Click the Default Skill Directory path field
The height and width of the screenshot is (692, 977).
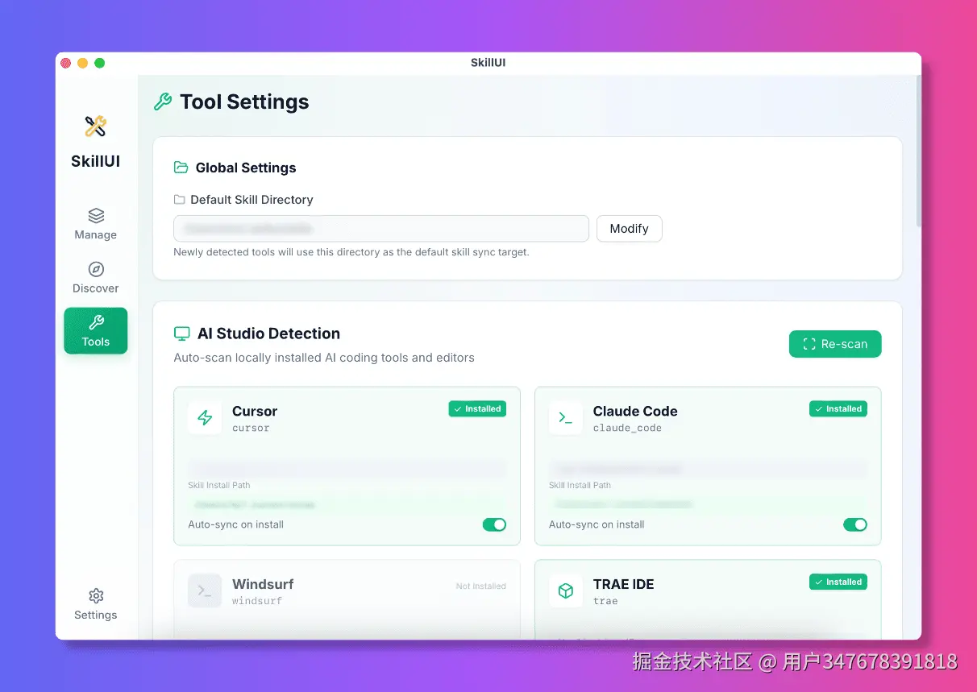point(381,229)
